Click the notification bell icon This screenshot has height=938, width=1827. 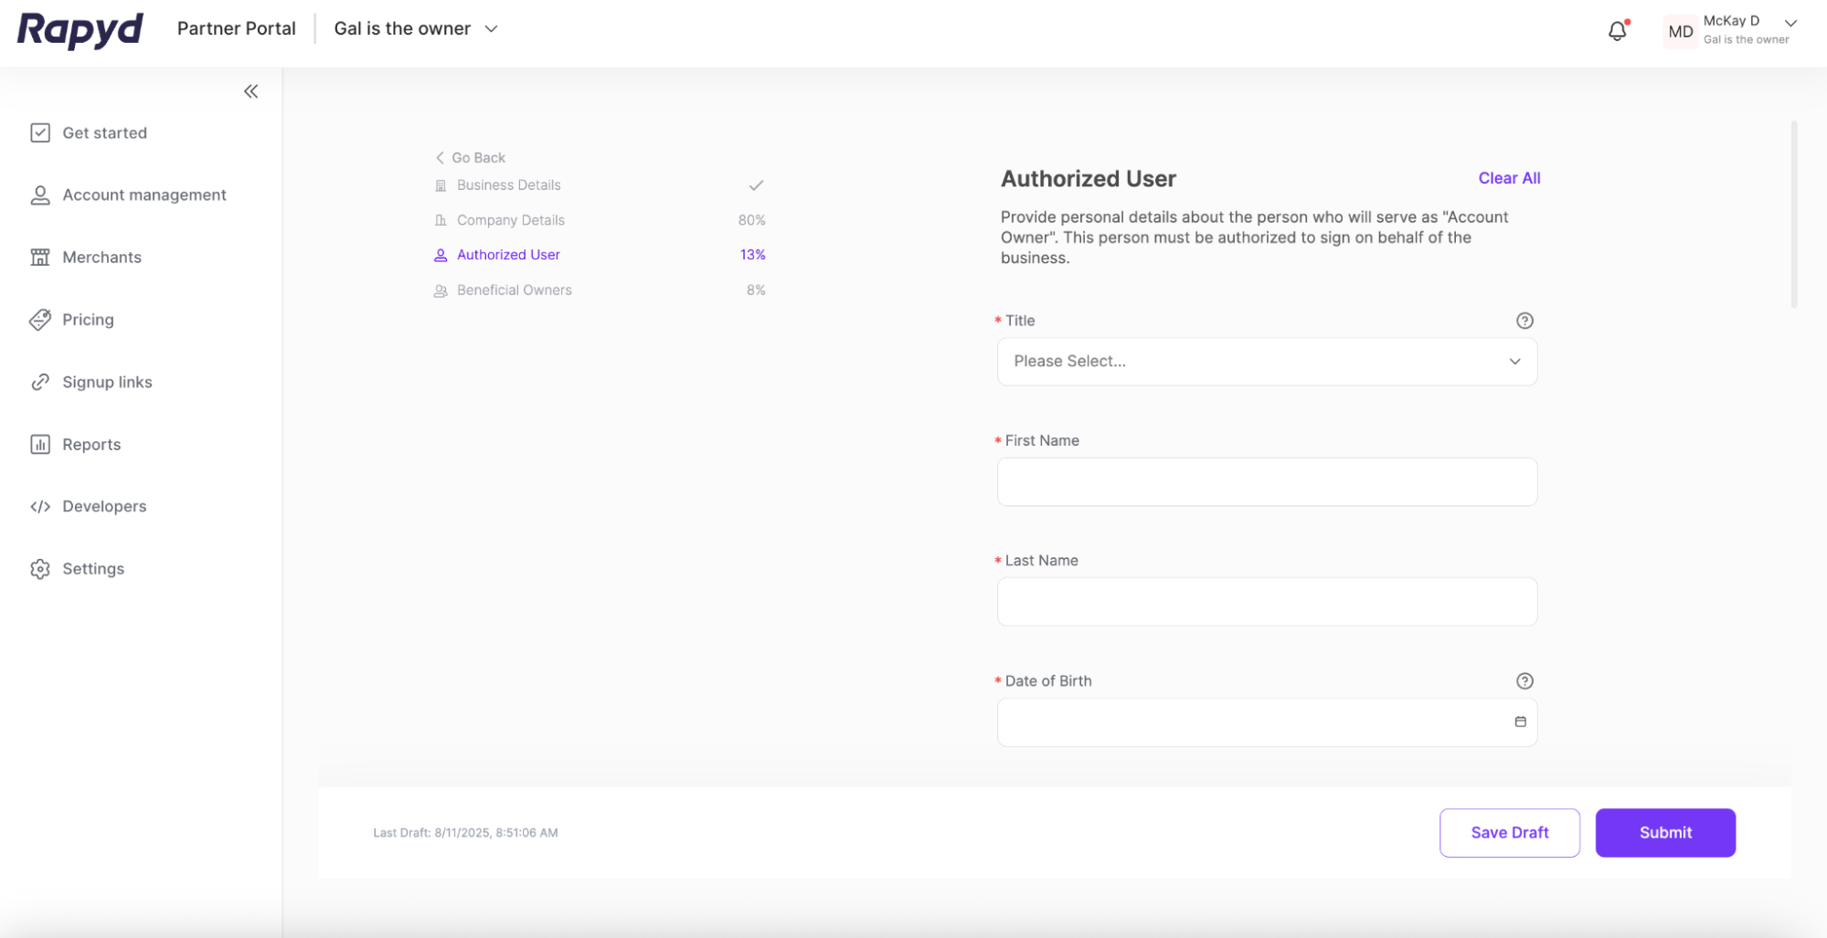tap(1617, 31)
